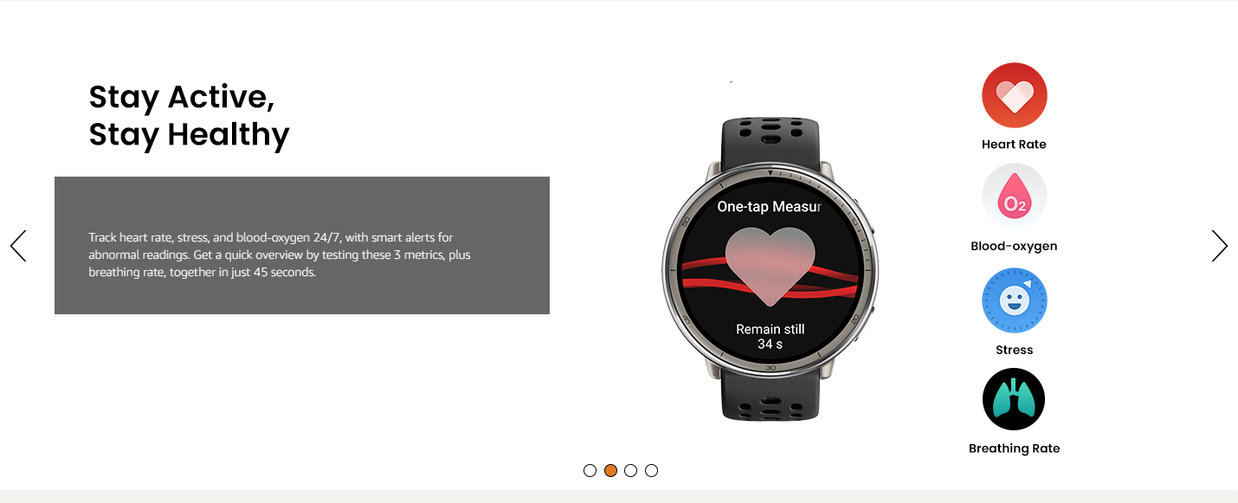Viewport: 1238px width, 503px height.
Task: Click the "Heart Rate" label
Action: (x=1014, y=145)
